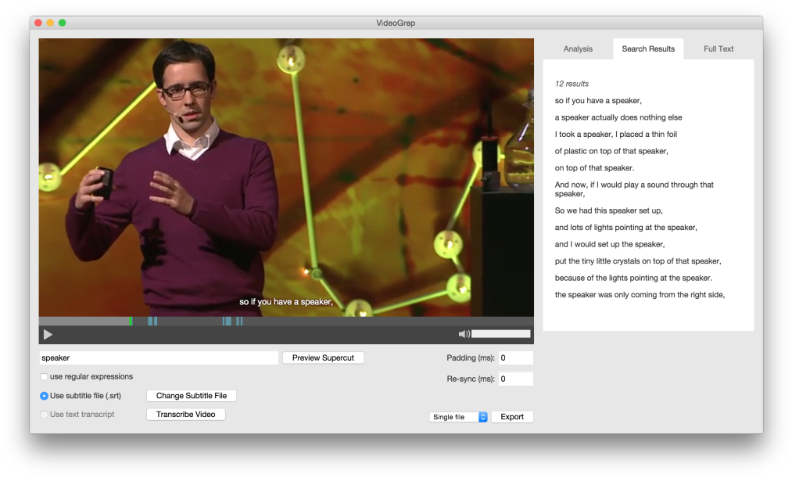Select result 'a speaker actually does nothing else'
Screen dimensions: 792x478
tap(618, 117)
